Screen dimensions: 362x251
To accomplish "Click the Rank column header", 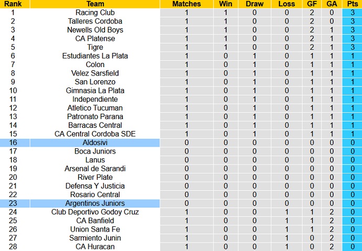I will (x=13, y=4).
